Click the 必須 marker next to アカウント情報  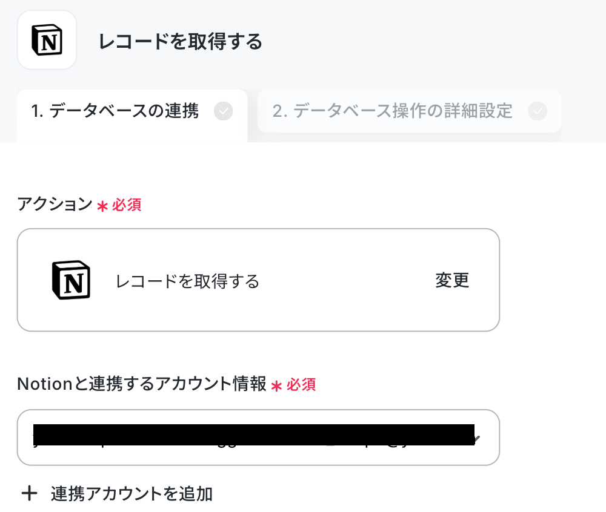click(301, 385)
